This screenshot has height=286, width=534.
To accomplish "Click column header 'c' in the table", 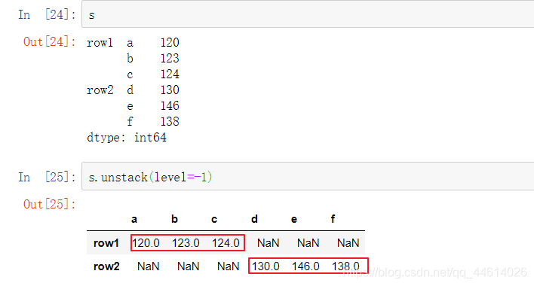I will point(214,220).
